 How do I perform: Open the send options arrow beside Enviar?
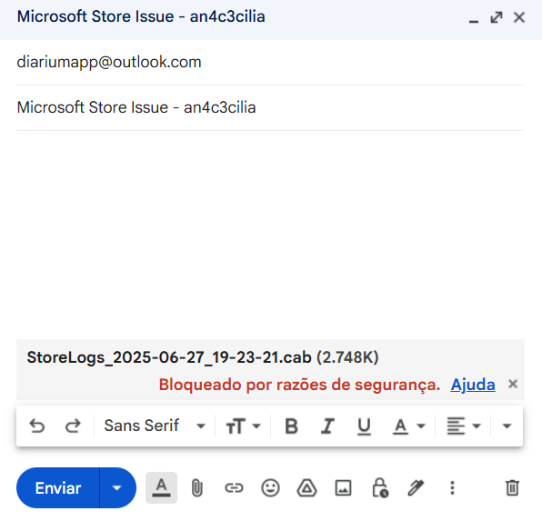(117, 487)
